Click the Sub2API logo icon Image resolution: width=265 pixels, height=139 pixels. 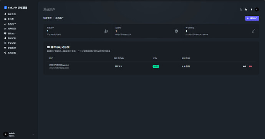tap(5, 8)
